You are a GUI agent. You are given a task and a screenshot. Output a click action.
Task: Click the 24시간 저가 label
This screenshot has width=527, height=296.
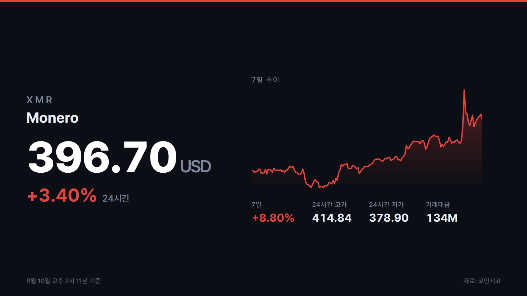386,205
